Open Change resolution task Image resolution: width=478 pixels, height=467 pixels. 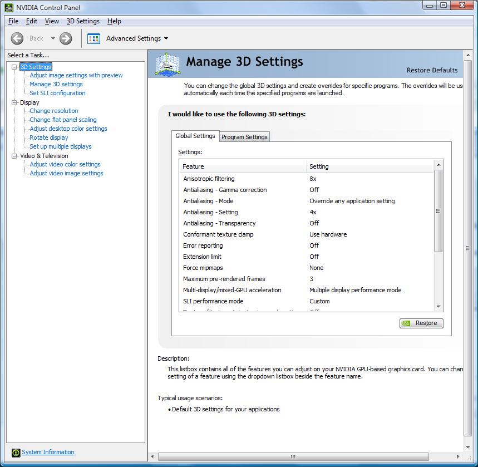click(x=53, y=111)
